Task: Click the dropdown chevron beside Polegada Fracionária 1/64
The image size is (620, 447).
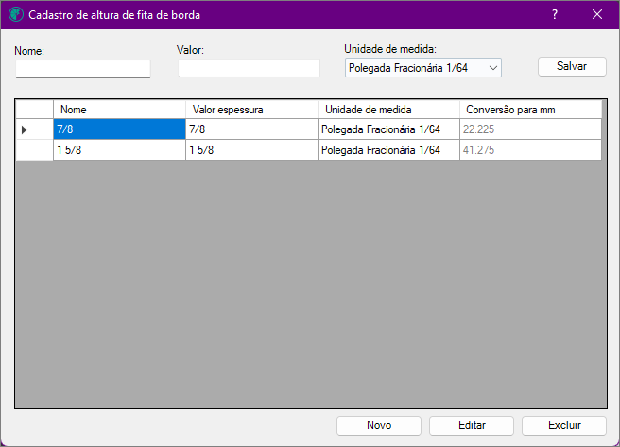Action: (x=493, y=68)
